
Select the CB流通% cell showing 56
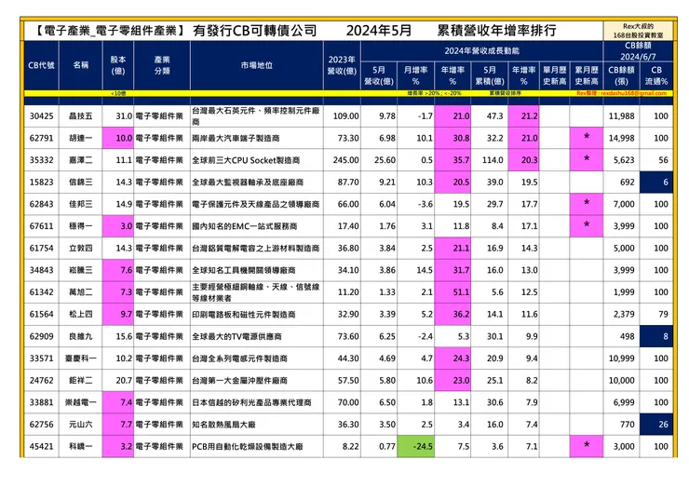pos(656,160)
